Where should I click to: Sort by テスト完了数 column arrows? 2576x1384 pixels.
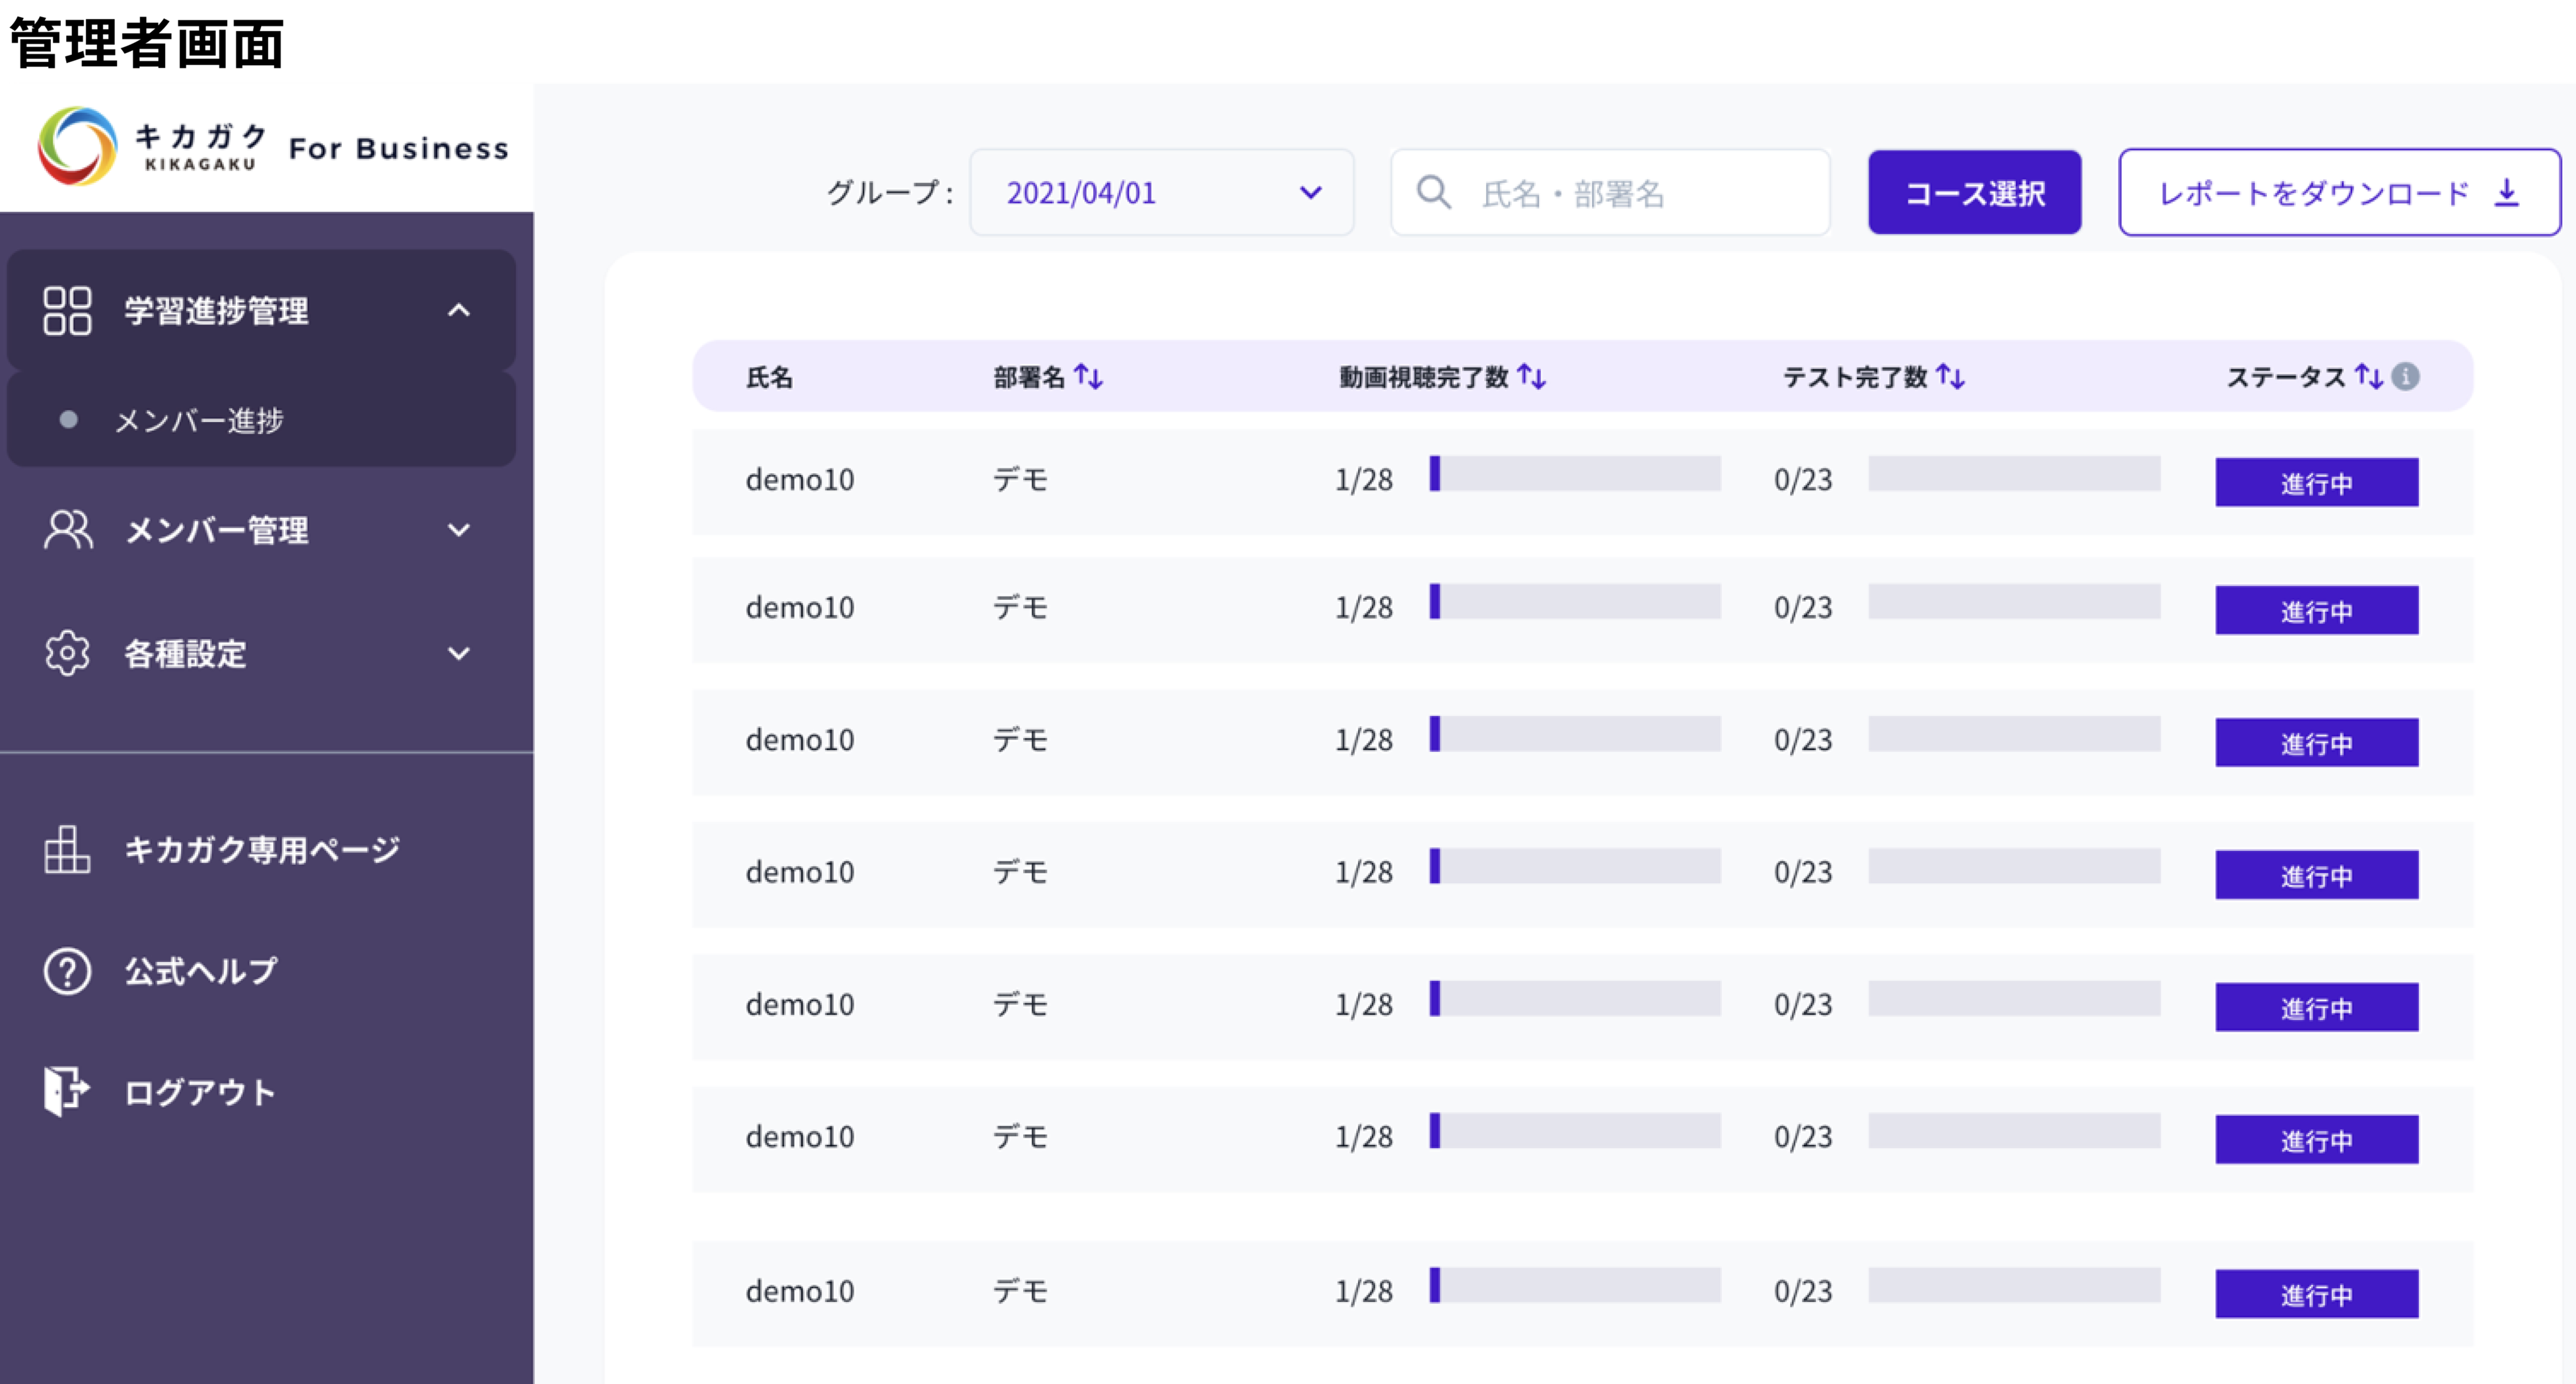pos(1950,377)
